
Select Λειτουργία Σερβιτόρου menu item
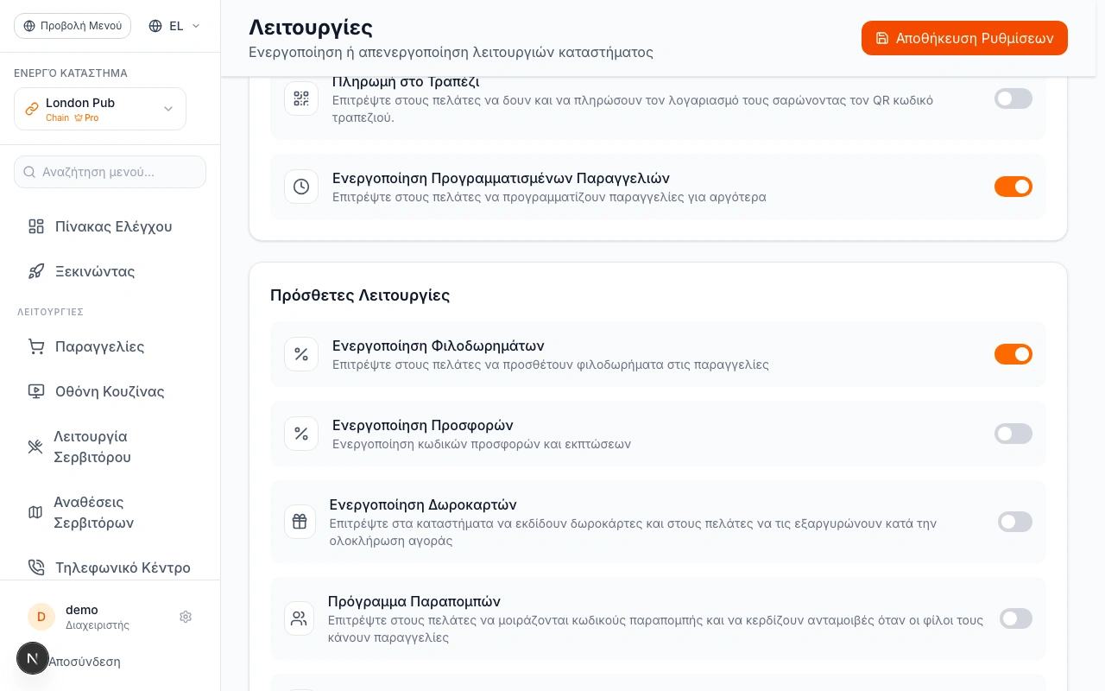pos(110,447)
